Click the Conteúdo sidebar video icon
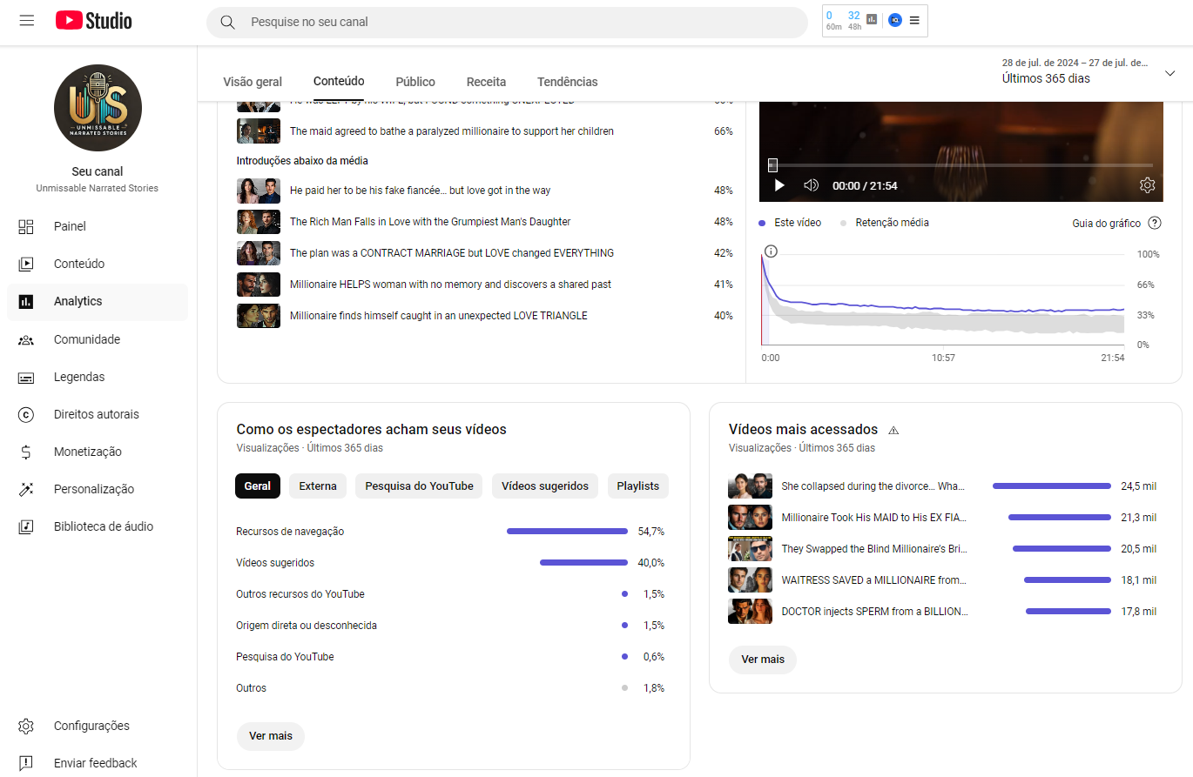 coord(26,264)
